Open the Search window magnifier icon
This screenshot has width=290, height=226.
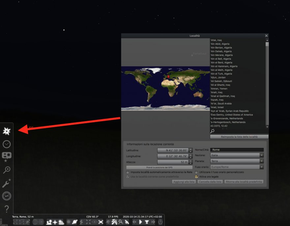pos(6,170)
